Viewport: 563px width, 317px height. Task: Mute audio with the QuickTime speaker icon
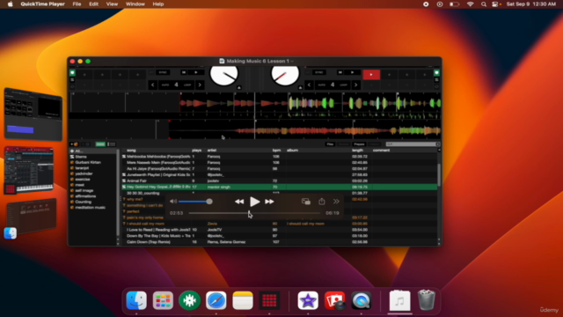click(173, 202)
